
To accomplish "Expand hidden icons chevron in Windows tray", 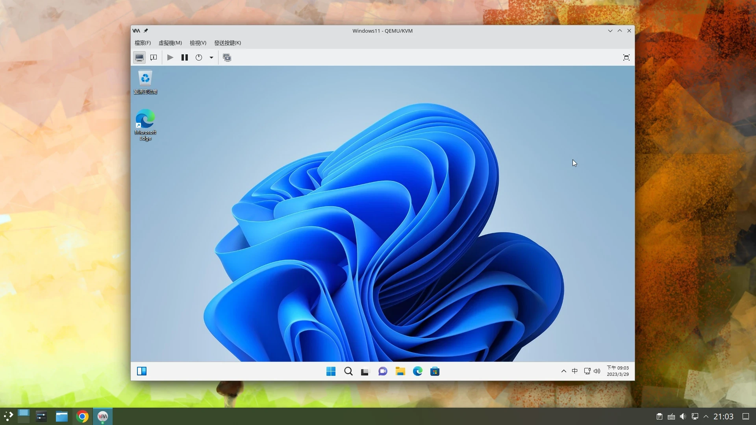I will point(563,371).
